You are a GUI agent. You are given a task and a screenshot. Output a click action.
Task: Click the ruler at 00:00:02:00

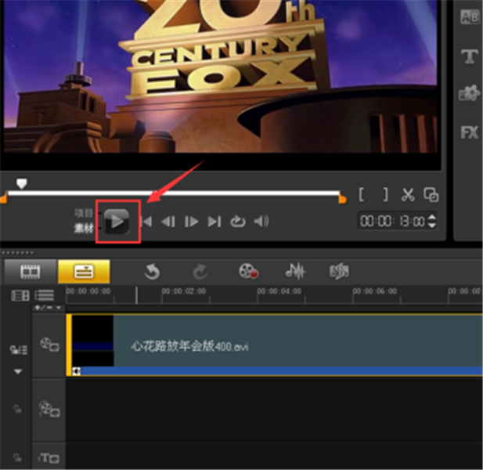184,291
